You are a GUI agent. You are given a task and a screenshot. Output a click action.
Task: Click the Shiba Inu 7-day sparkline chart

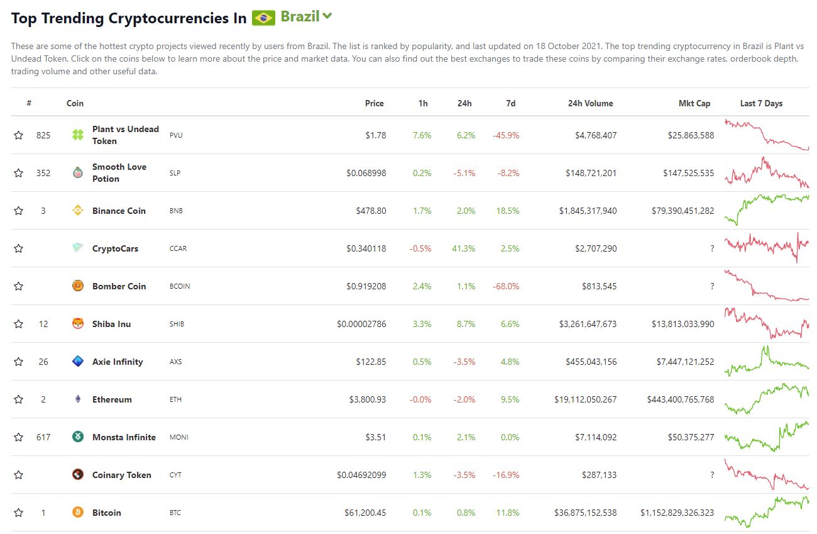(x=767, y=323)
